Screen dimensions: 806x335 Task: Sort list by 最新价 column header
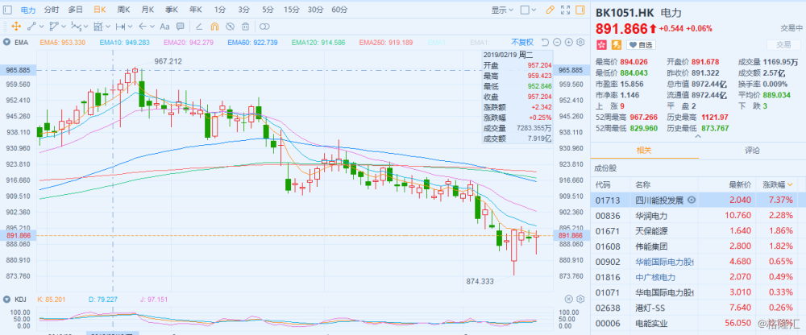click(x=740, y=184)
